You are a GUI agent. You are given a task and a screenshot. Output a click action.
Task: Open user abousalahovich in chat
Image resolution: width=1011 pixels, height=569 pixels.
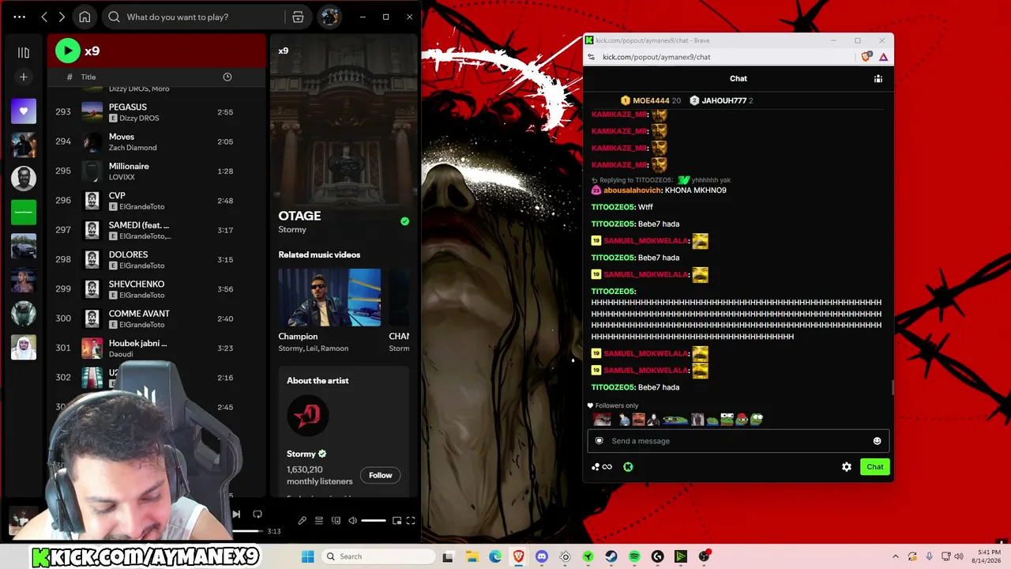click(x=633, y=190)
